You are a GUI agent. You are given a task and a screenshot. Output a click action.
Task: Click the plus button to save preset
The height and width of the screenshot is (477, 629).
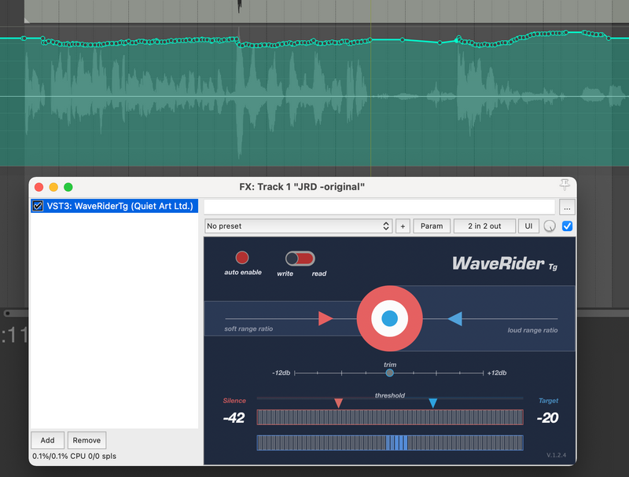point(403,226)
